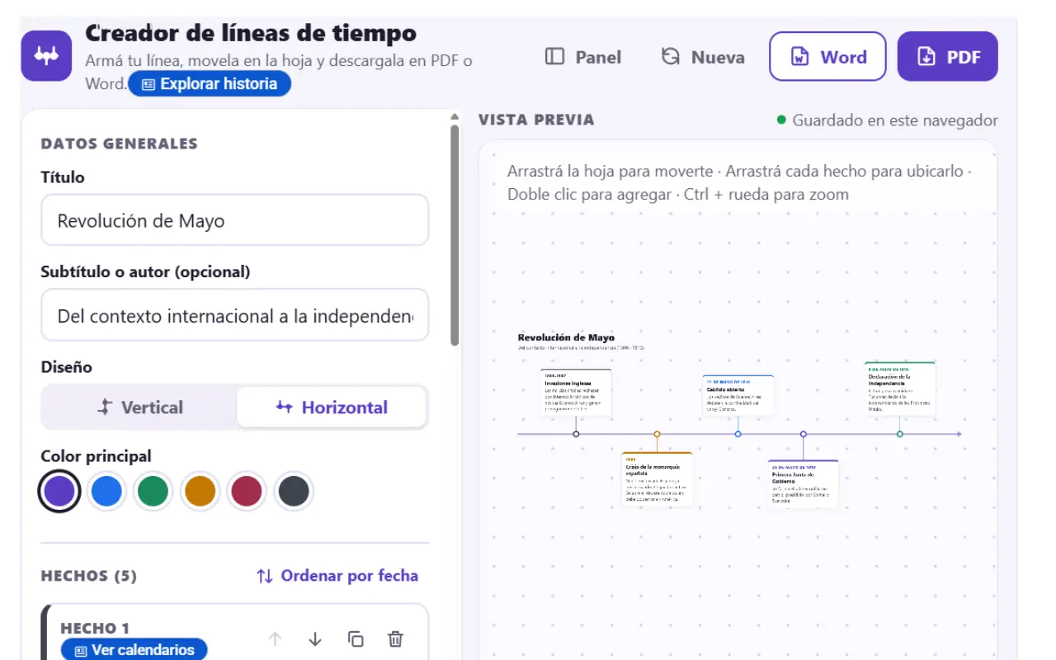The height and width of the screenshot is (660, 1056).
Task: Duplicate Hecho 1 with copy icon
Action: [x=356, y=639]
